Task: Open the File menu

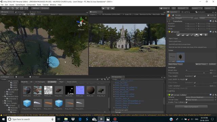Action: 2,5
